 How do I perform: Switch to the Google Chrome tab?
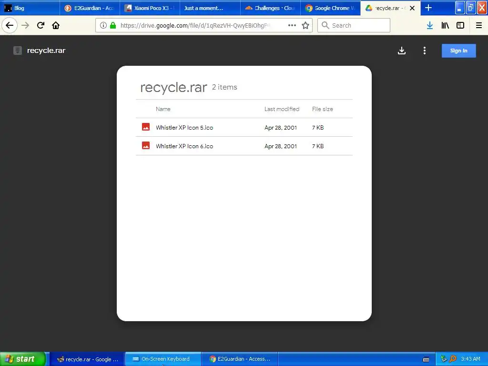point(331,8)
